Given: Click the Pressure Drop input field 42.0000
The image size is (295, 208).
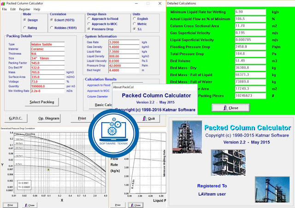Looking at the screenshot, I should point(124,65).
